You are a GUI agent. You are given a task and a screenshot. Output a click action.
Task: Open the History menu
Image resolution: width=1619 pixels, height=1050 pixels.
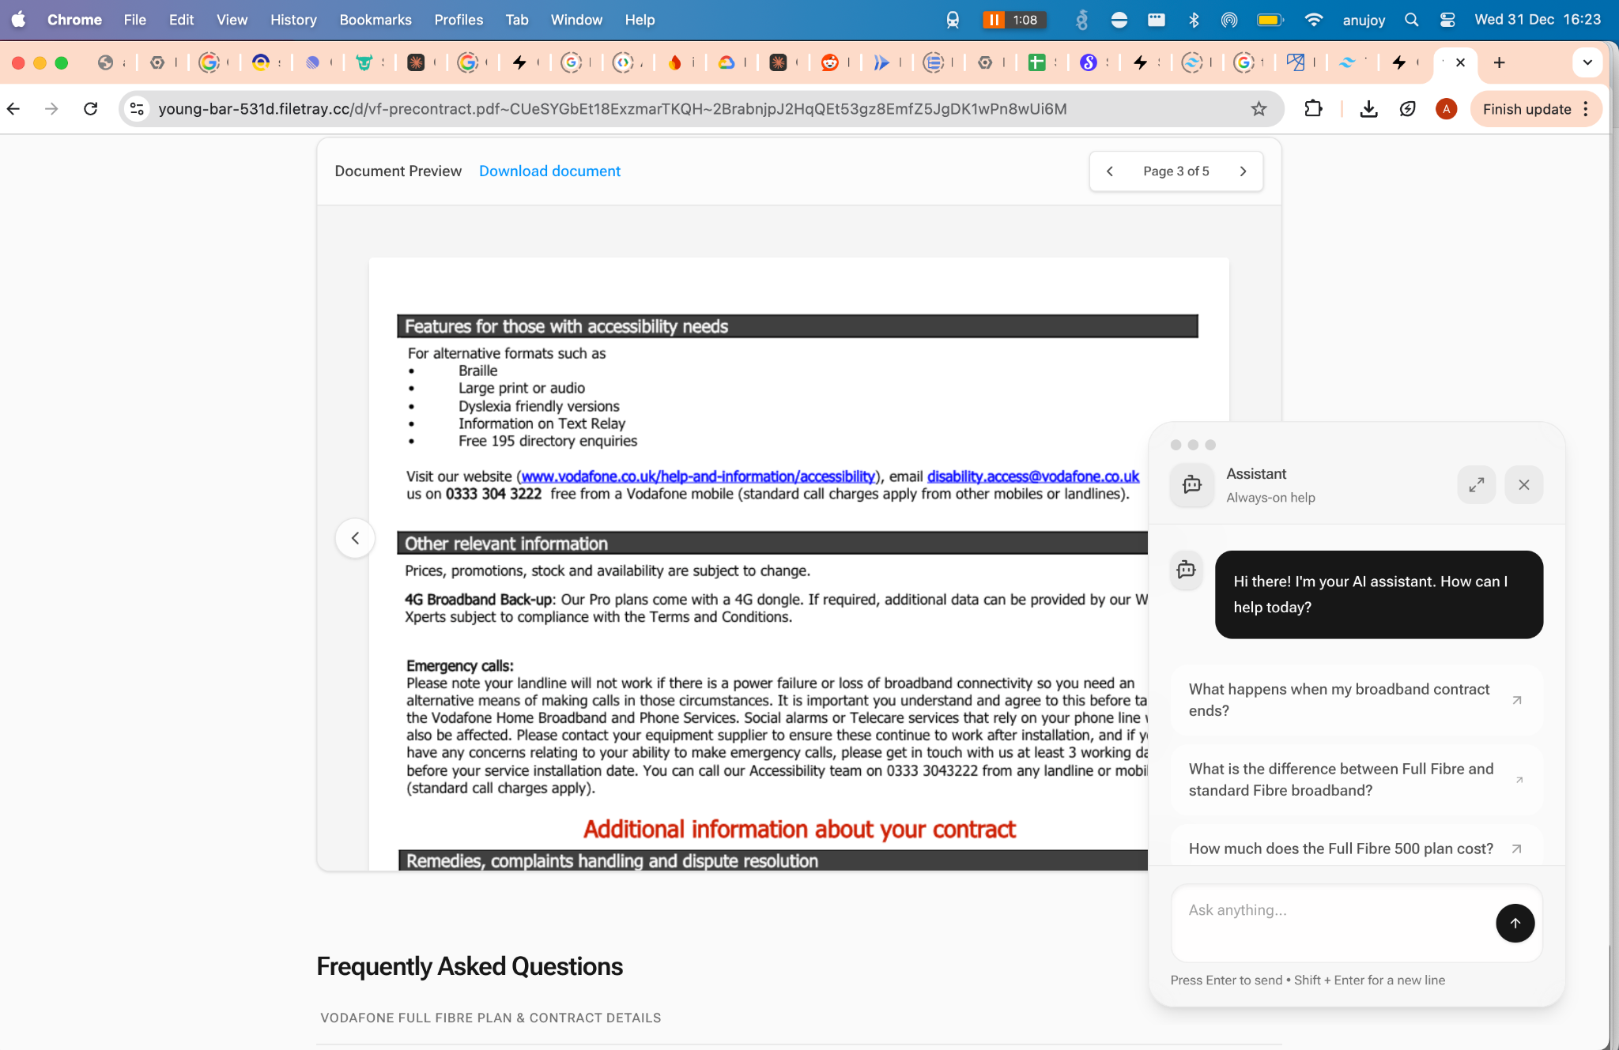(293, 20)
